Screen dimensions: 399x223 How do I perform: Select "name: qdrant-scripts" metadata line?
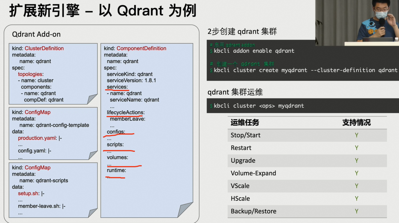coord(44,181)
